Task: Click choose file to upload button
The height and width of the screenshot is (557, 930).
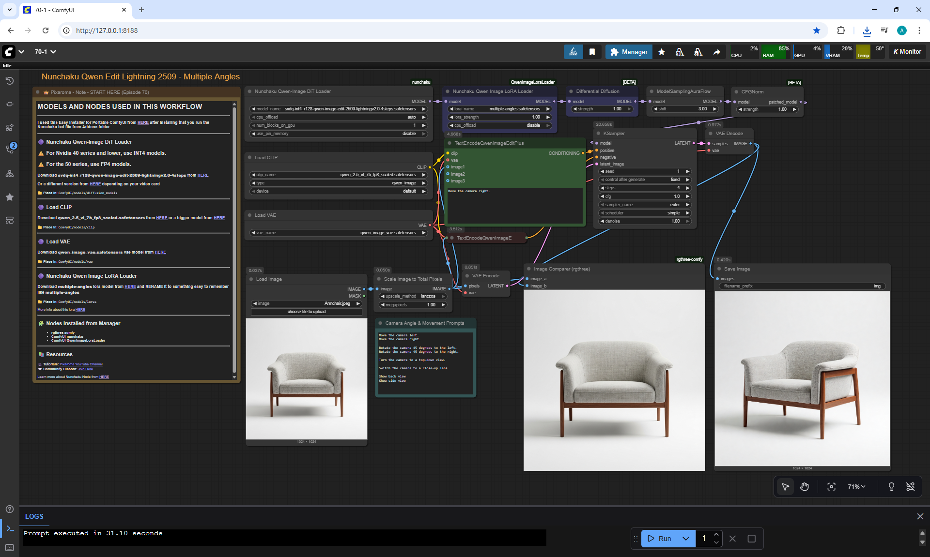Action: (x=306, y=312)
